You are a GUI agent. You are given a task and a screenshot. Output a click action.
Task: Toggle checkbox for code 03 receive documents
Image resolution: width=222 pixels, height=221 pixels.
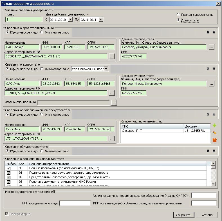8,182
